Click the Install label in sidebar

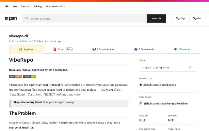click(142, 60)
